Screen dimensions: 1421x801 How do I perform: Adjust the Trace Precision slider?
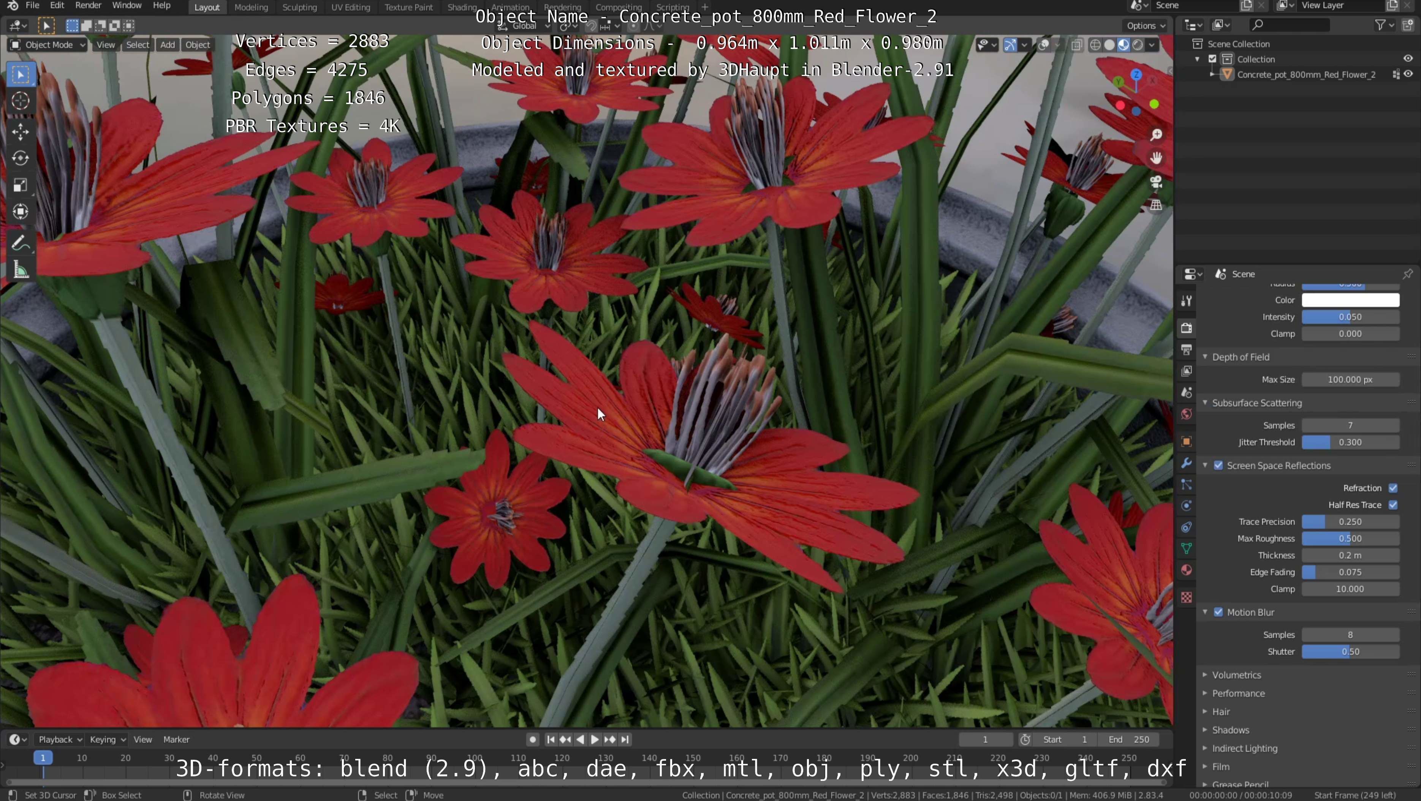(x=1350, y=521)
